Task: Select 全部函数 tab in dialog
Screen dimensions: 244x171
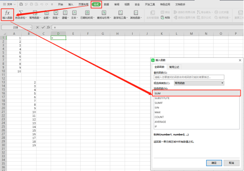Action: (x=159, y=67)
